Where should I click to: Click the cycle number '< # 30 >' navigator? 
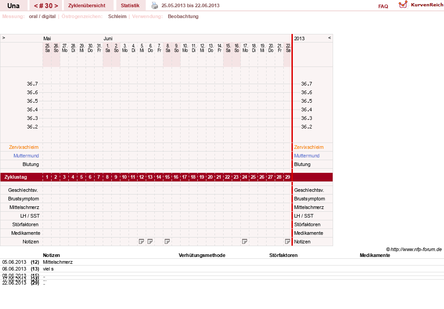[x=46, y=5]
